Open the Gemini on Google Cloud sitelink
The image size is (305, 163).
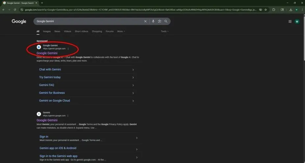[54, 101]
